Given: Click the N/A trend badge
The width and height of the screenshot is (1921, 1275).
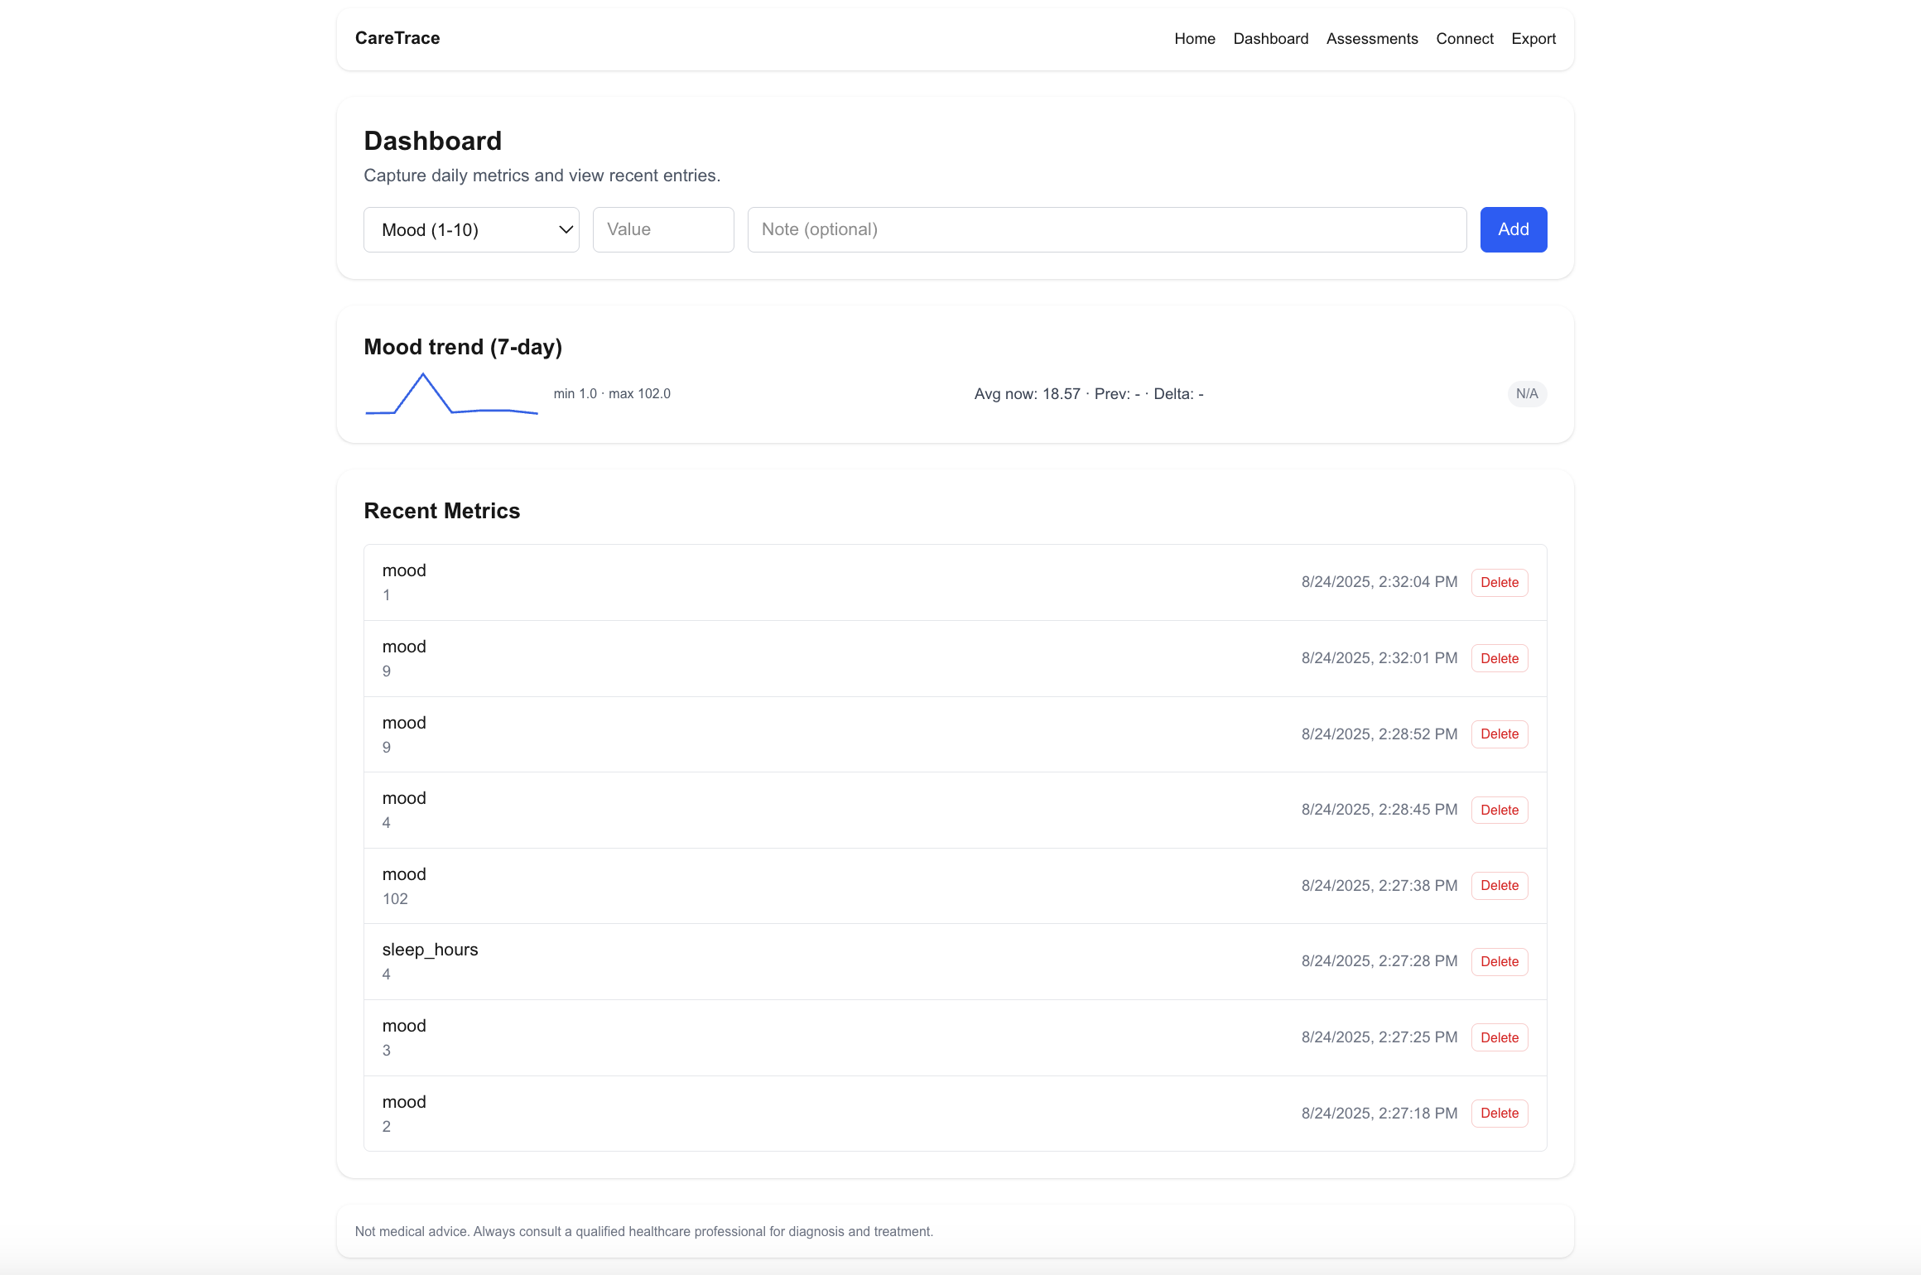Looking at the screenshot, I should [1526, 394].
